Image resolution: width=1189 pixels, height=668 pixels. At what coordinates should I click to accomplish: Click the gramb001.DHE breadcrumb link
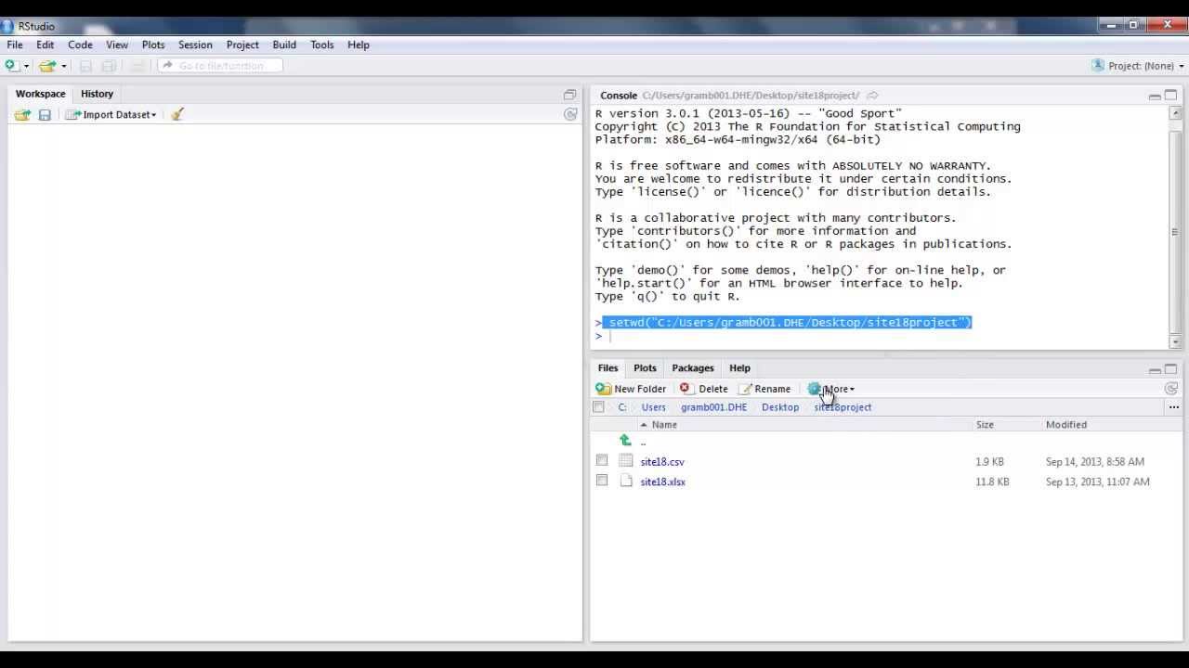713,407
